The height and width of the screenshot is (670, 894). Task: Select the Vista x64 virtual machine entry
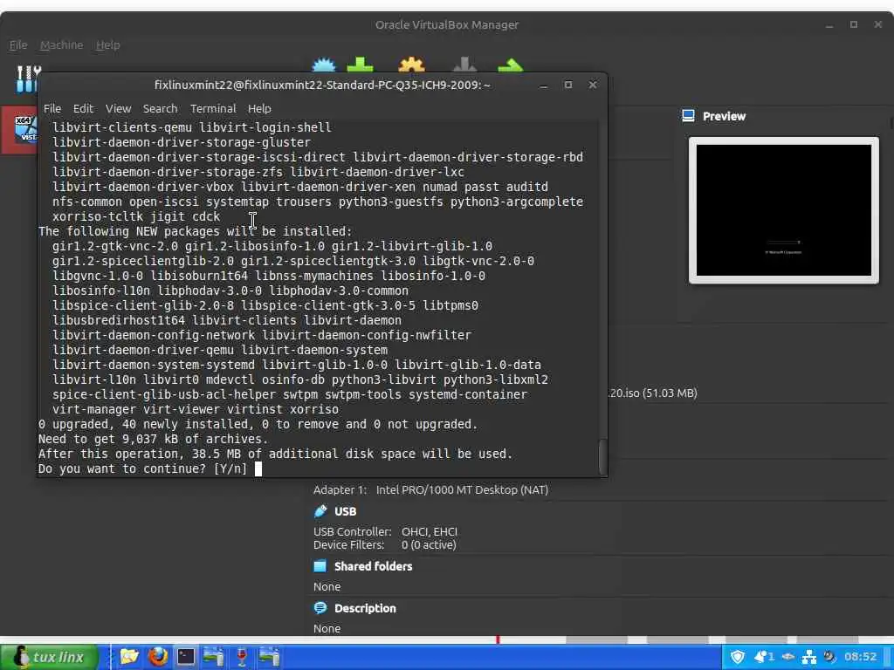tap(18, 130)
